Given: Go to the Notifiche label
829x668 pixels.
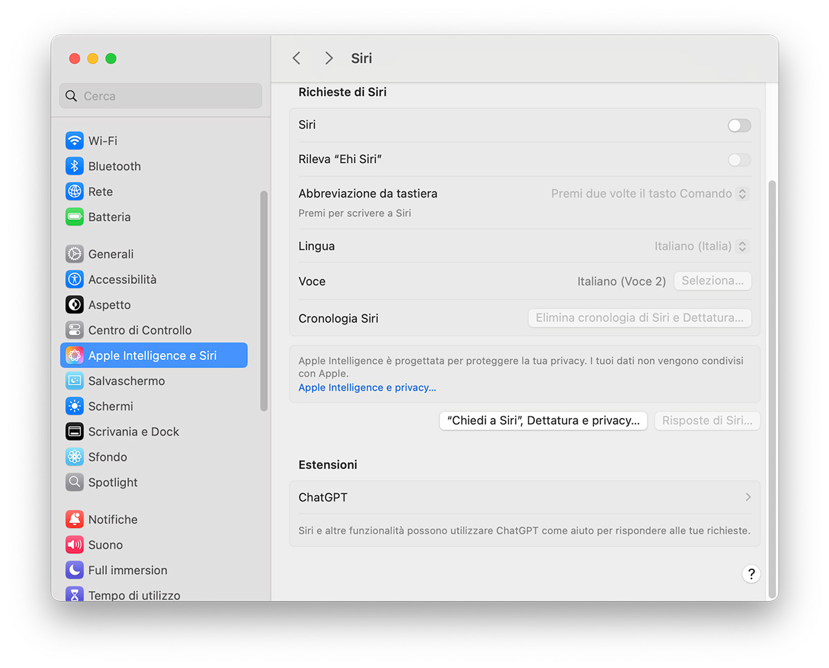Looking at the screenshot, I should point(113,519).
